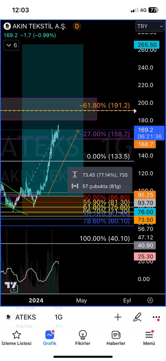Viewport: 166px width, 361px height.
Task: Select the 73.50 orange price label
Action: pyautogui.click(x=145, y=220)
